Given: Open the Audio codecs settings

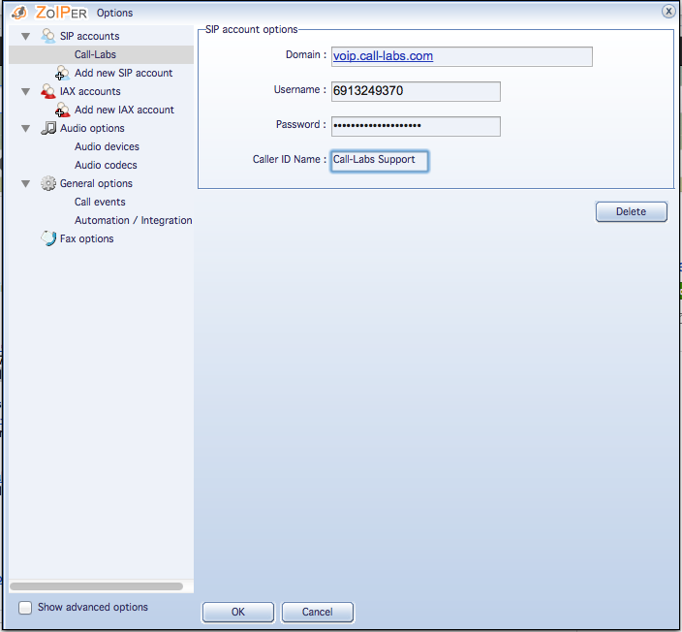Looking at the screenshot, I should (x=106, y=165).
